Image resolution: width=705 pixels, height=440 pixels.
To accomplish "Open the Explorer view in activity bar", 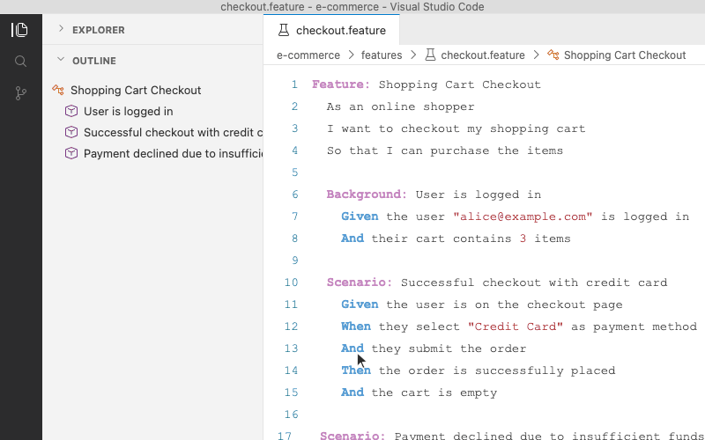I will point(19,30).
